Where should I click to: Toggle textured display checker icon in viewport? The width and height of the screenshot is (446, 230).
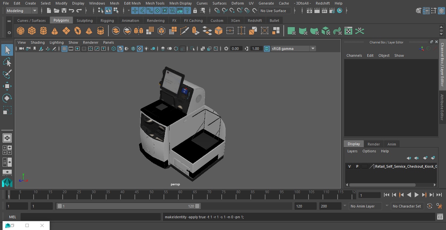pyautogui.click(x=140, y=49)
